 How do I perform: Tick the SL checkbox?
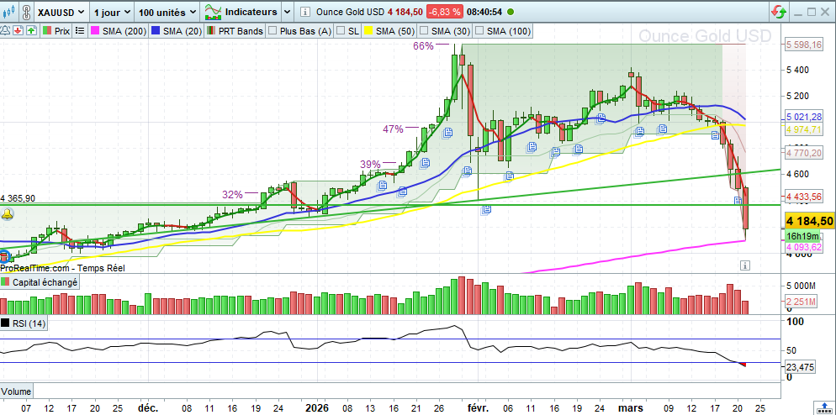pyautogui.click(x=341, y=31)
